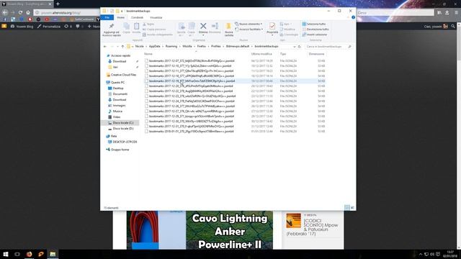The height and width of the screenshot is (259, 461).
Task: Click Firefox icon in taskbar
Action: [29, 254]
